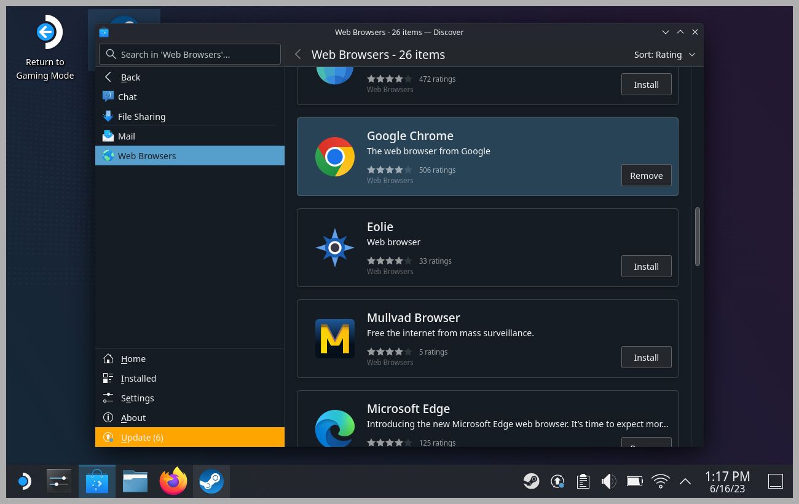Click the 5 ratings text

[x=433, y=352]
